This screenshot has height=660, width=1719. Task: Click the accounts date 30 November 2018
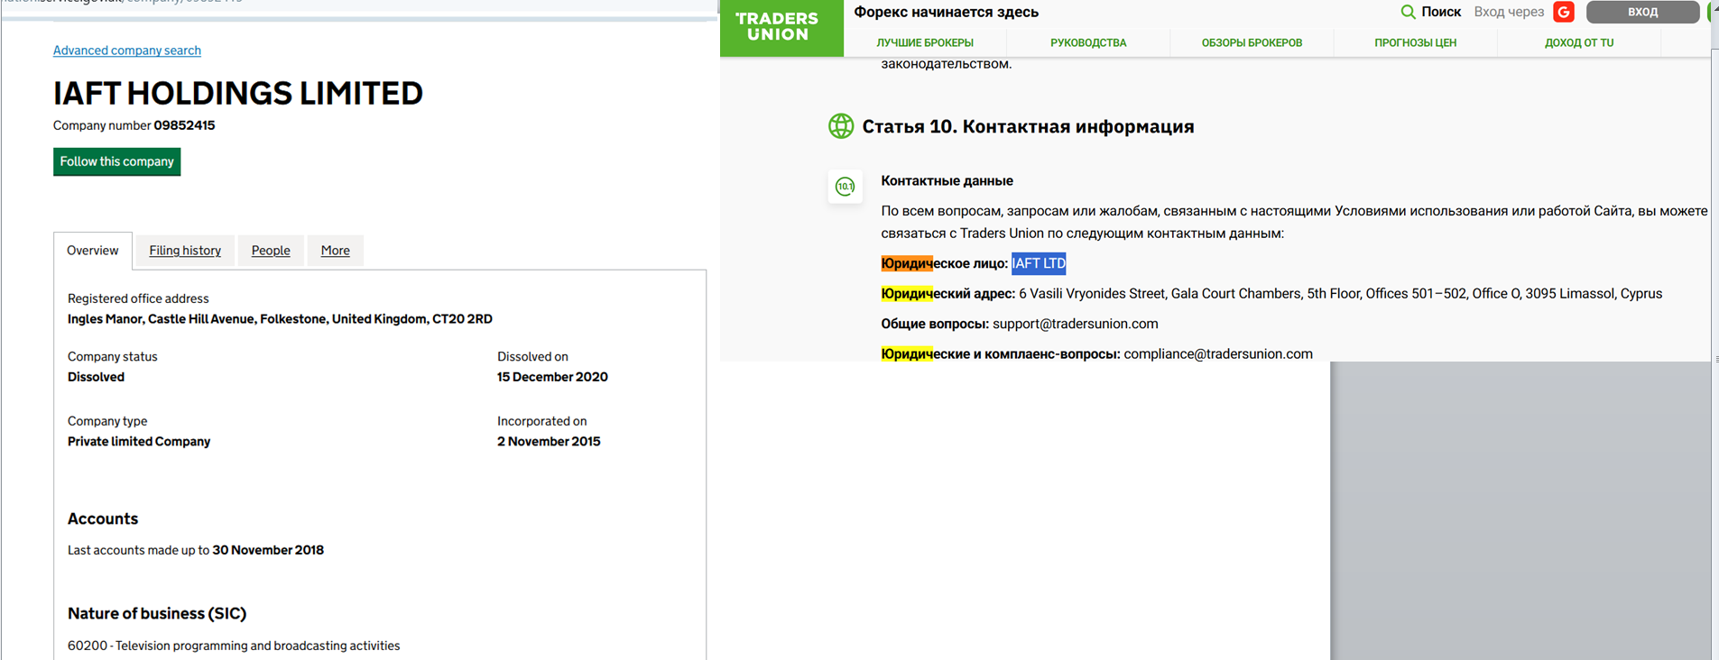coord(268,550)
